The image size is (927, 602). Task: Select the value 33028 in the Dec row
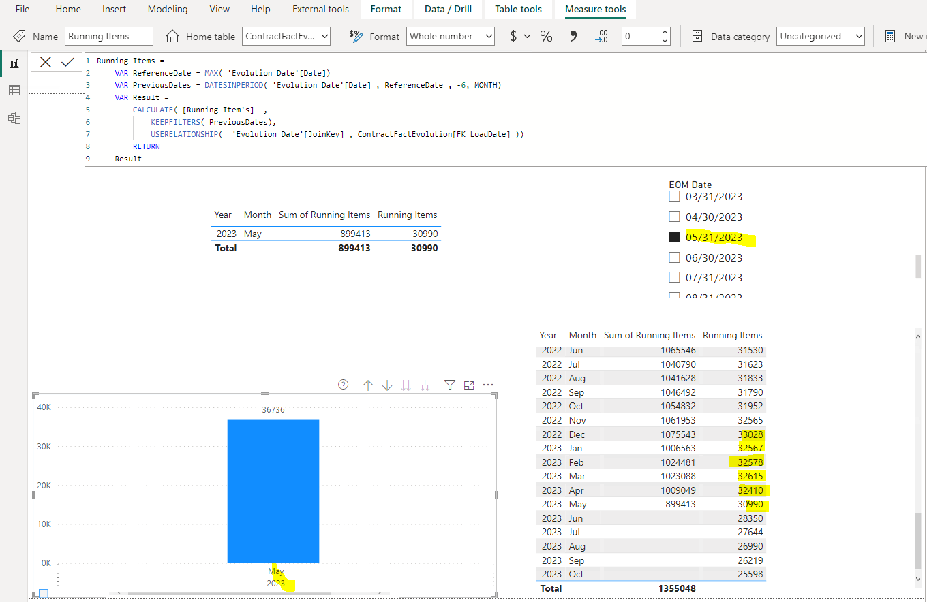click(x=750, y=434)
